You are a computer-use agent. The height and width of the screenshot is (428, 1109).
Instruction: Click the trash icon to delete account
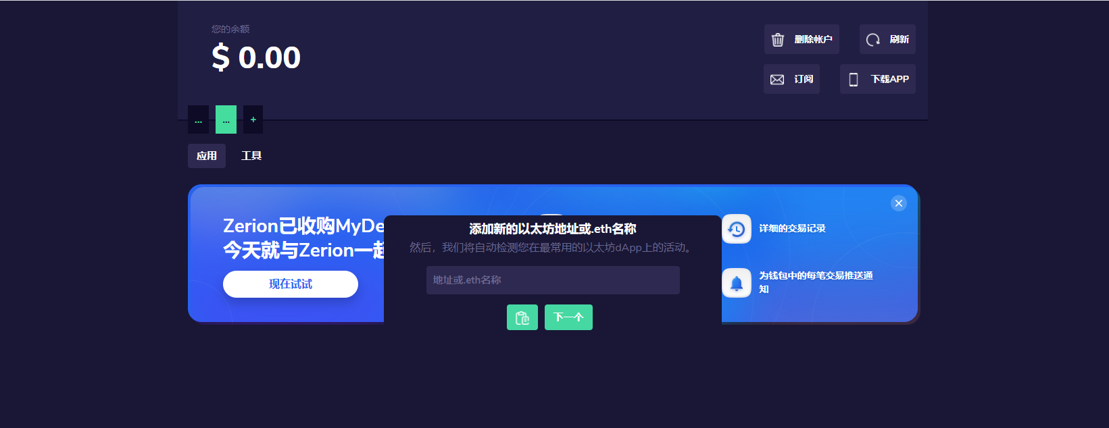(x=778, y=40)
